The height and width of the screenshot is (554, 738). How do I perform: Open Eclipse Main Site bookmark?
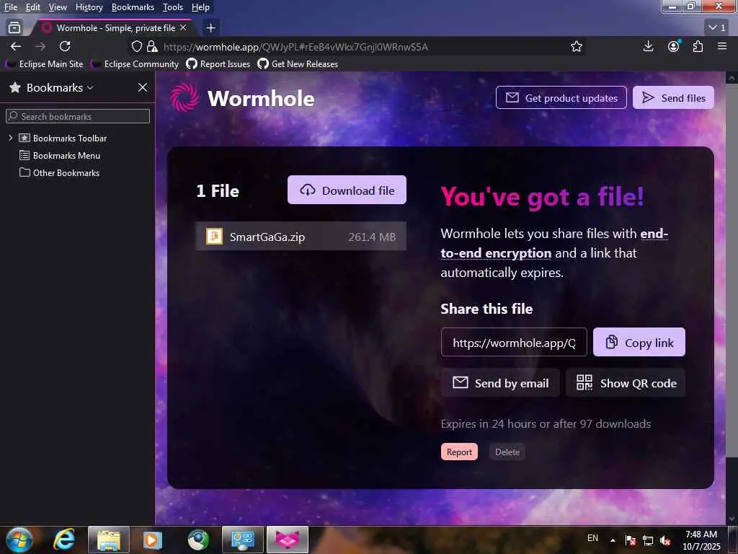click(x=45, y=64)
